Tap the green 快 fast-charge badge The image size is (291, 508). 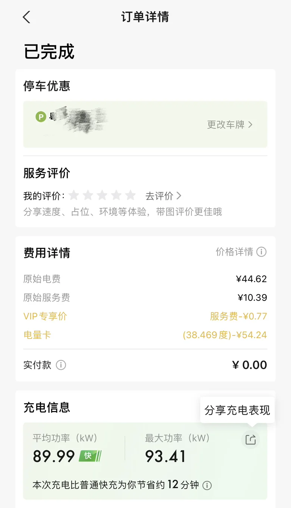tap(90, 456)
